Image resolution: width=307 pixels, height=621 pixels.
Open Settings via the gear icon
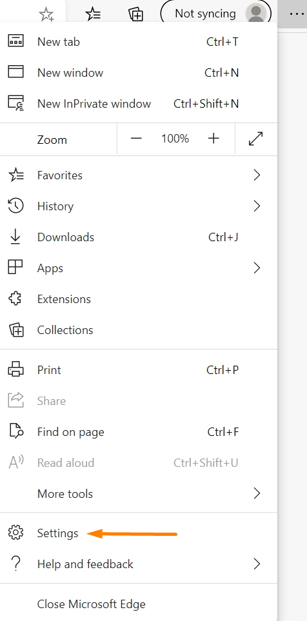coord(16,533)
